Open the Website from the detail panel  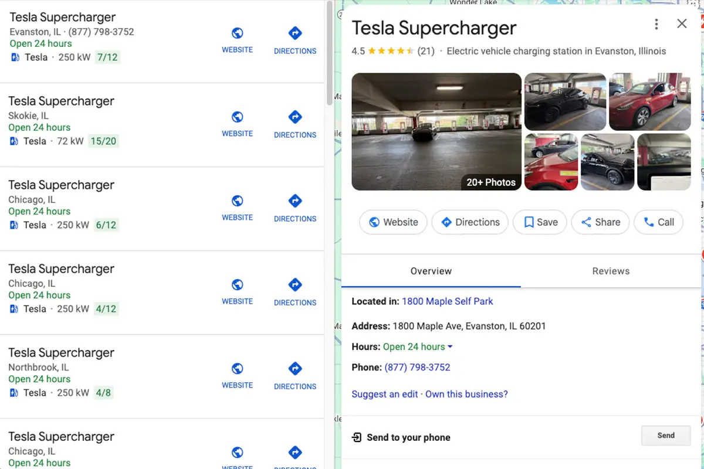pyautogui.click(x=392, y=222)
